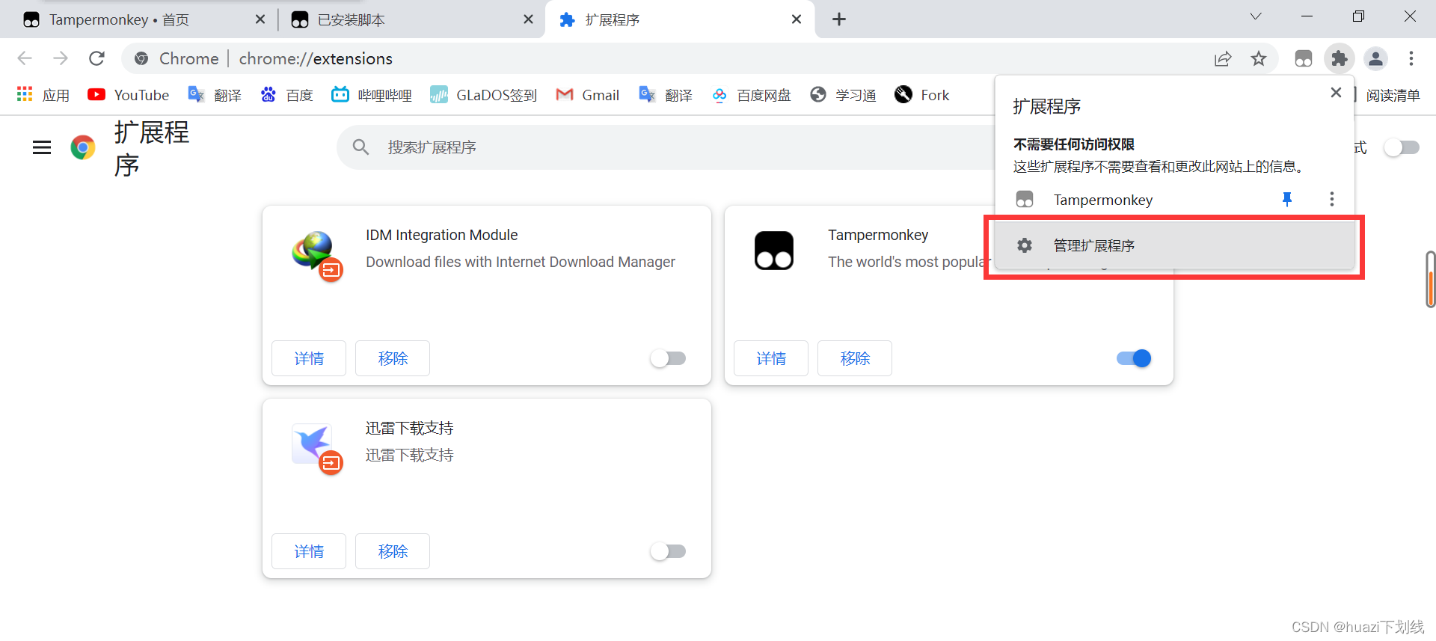Open the 百度网盘 bookmark

[x=751, y=95]
